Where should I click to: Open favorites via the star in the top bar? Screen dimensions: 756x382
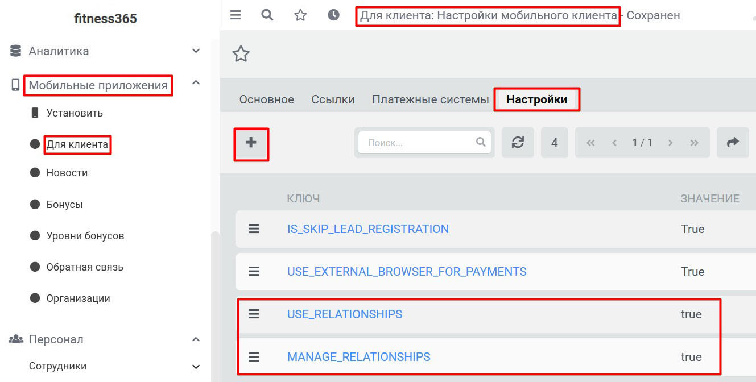pyautogui.click(x=300, y=15)
